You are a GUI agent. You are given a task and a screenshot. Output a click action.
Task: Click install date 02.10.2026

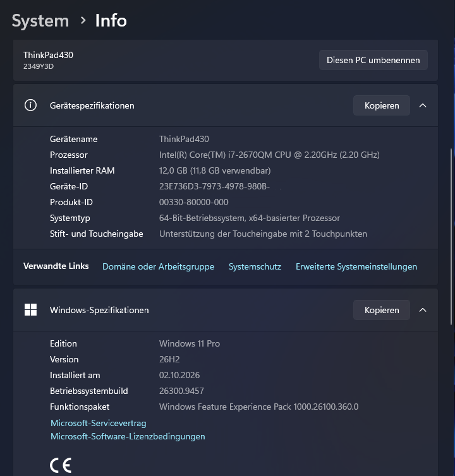coord(179,375)
